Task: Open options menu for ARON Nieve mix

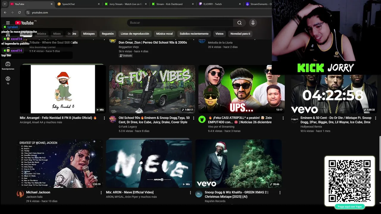Action: coord(190,193)
